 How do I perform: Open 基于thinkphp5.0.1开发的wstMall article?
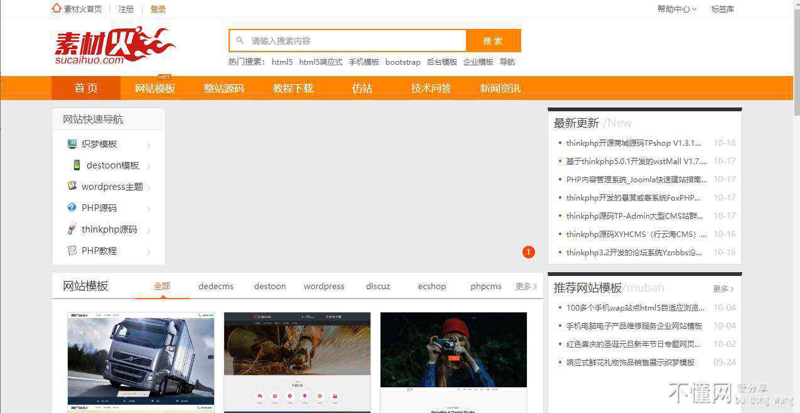coord(637,161)
